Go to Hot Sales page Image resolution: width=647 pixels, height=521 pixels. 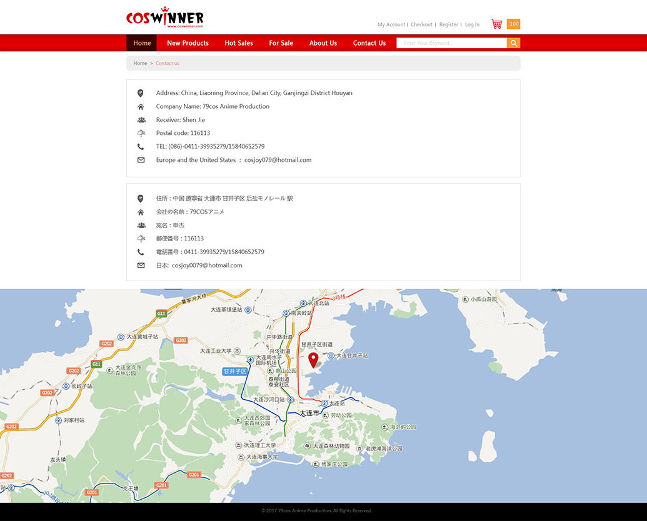[x=239, y=43]
